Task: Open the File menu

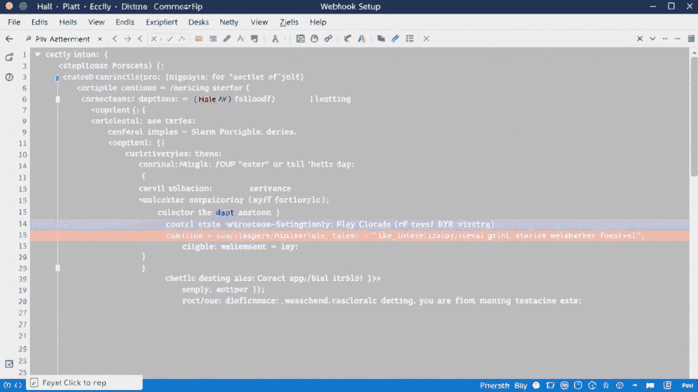Action: pyautogui.click(x=14, y=22)
